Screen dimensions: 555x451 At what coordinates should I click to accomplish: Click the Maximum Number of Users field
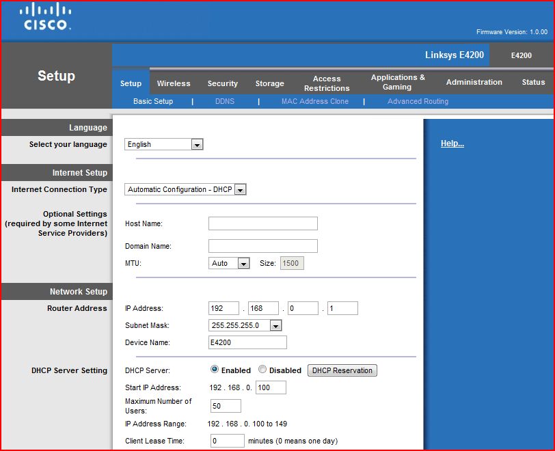point(226,406)
